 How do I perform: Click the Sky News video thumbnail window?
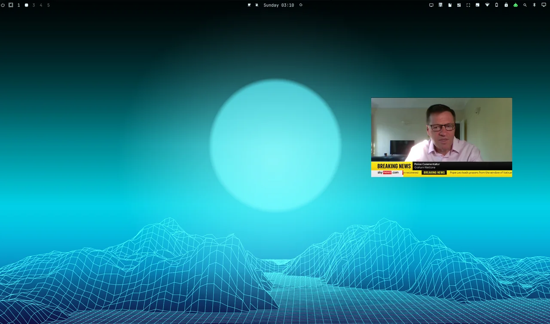[442, 137]
